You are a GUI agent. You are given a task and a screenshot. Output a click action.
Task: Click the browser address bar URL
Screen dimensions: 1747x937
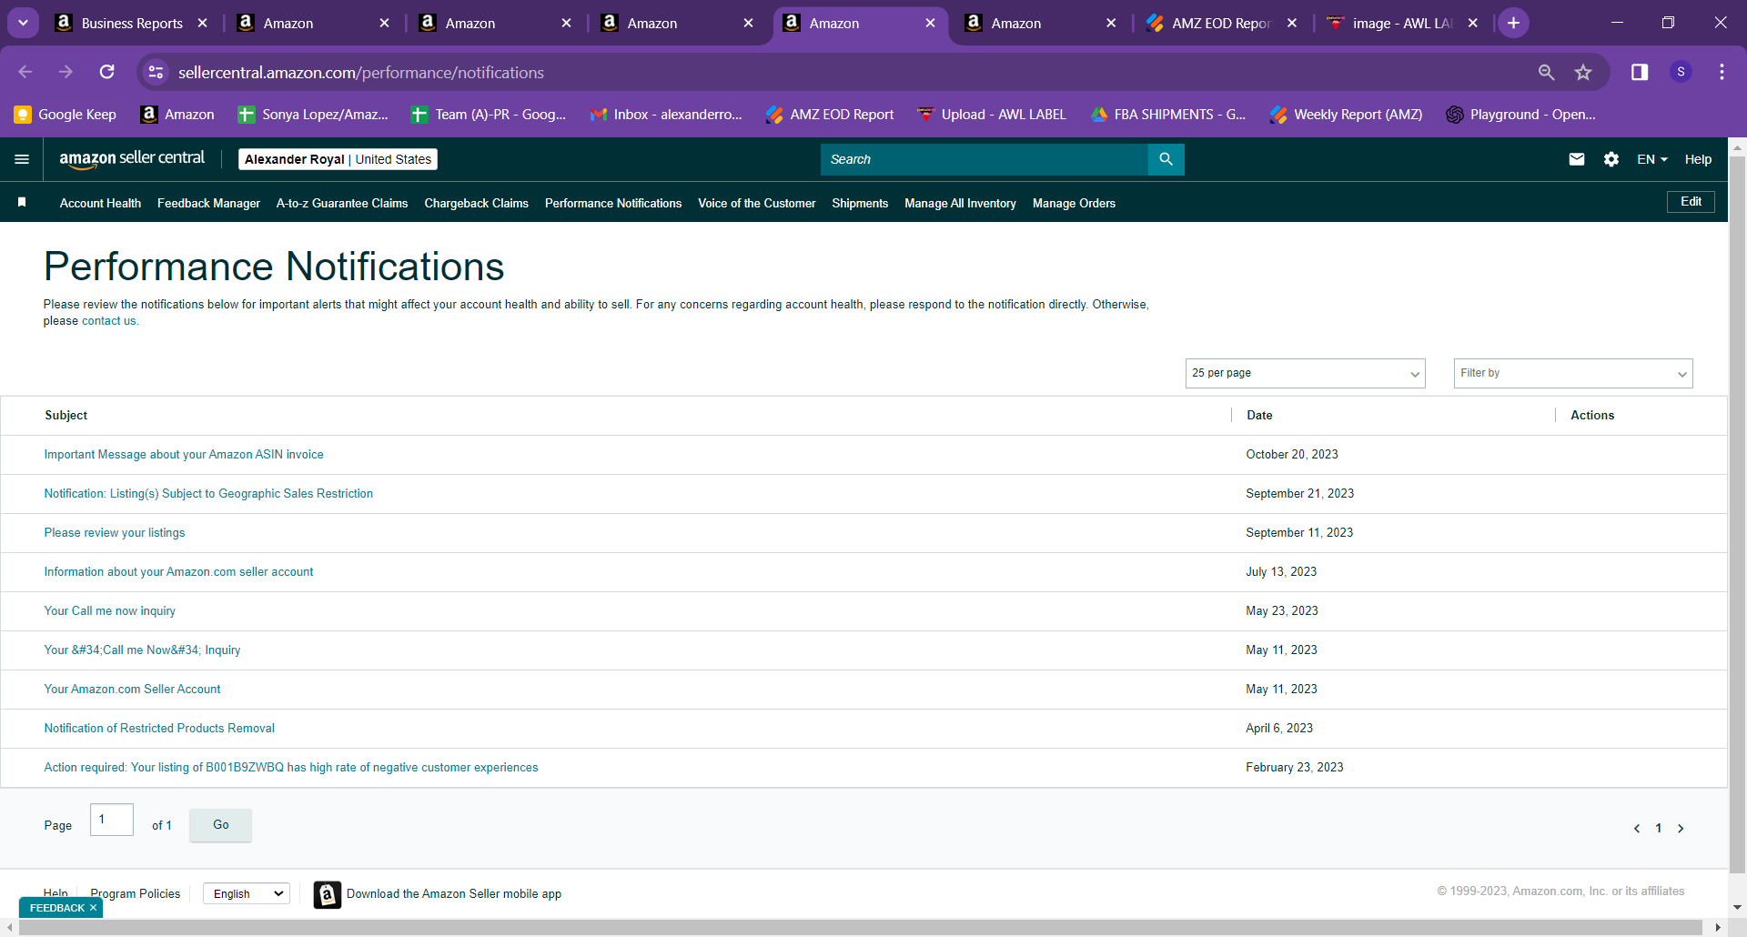pos(361,72)
